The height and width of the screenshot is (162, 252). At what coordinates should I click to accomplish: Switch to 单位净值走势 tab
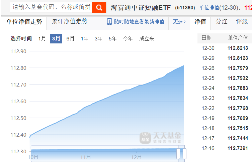point(24,22)
